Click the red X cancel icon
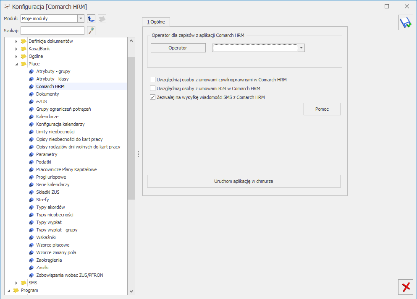This screenshot has height=299, width=417. click(x=406, y=287)
